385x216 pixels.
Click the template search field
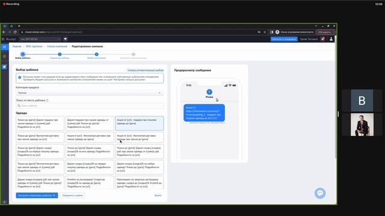click(90, 106)
